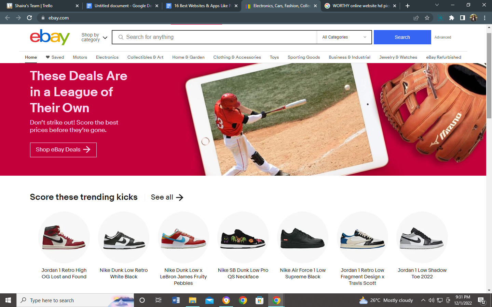
Task: Open Cortana circle in taskbar
Action: 142,300
